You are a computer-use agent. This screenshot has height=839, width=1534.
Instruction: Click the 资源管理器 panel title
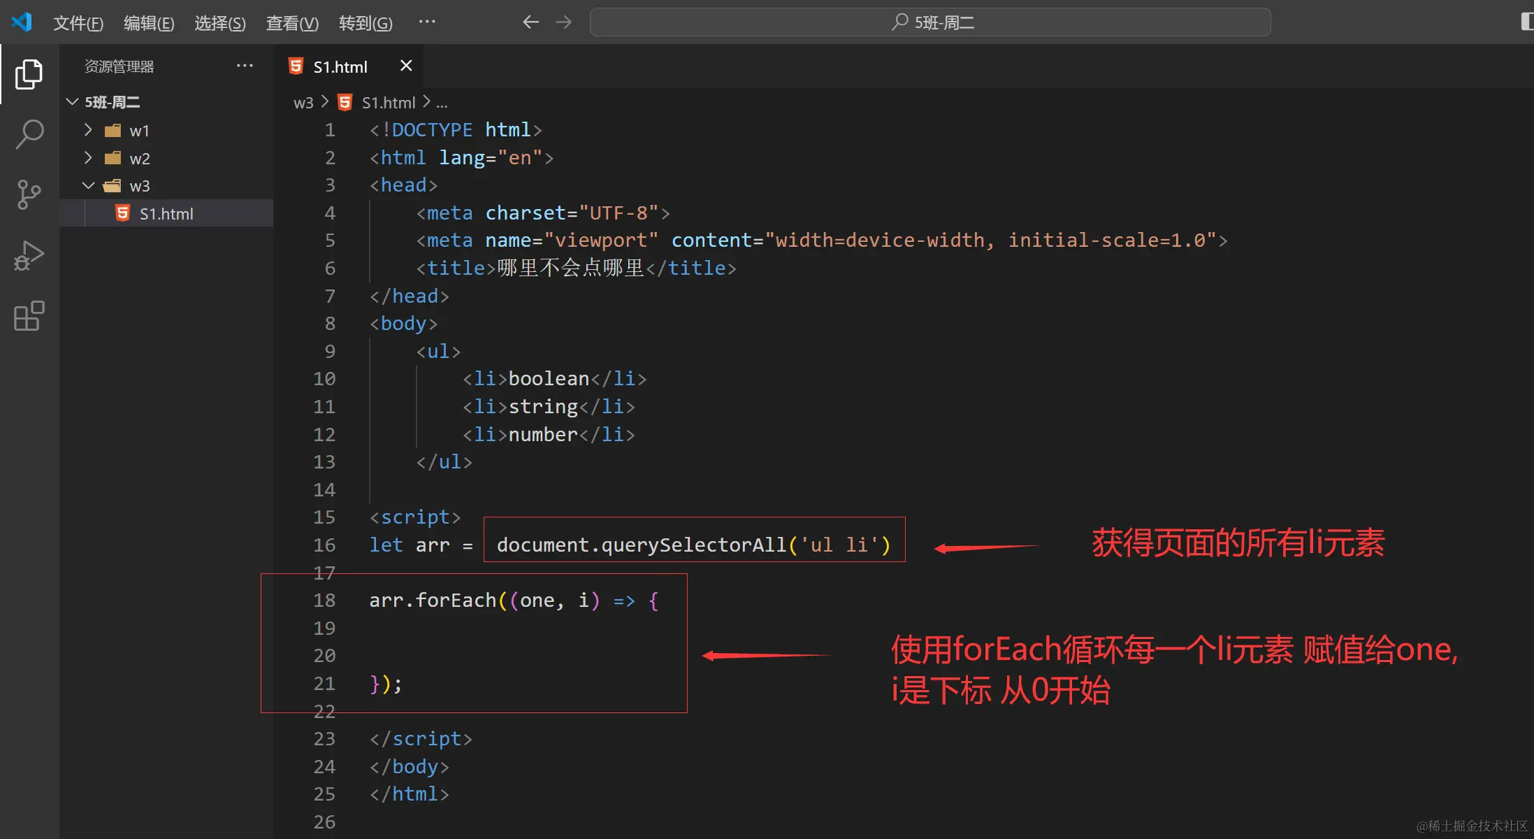click(x=120, y=66)
